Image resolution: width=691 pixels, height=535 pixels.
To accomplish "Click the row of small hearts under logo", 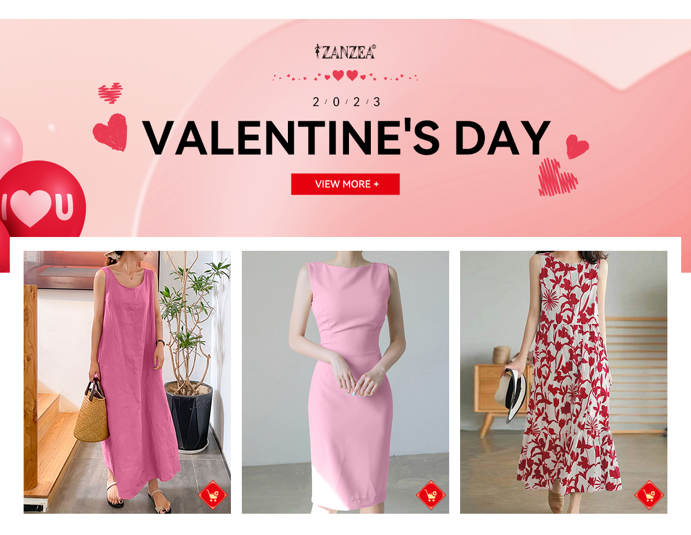I will (345, 76).
